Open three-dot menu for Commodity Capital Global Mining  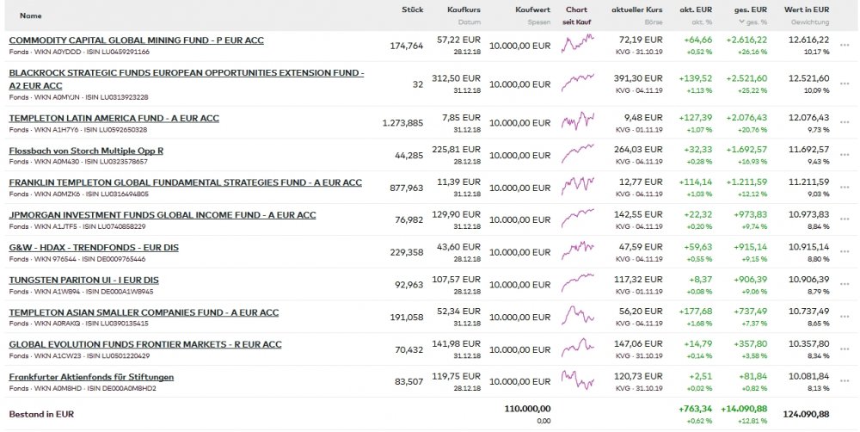tap(844, 46)
